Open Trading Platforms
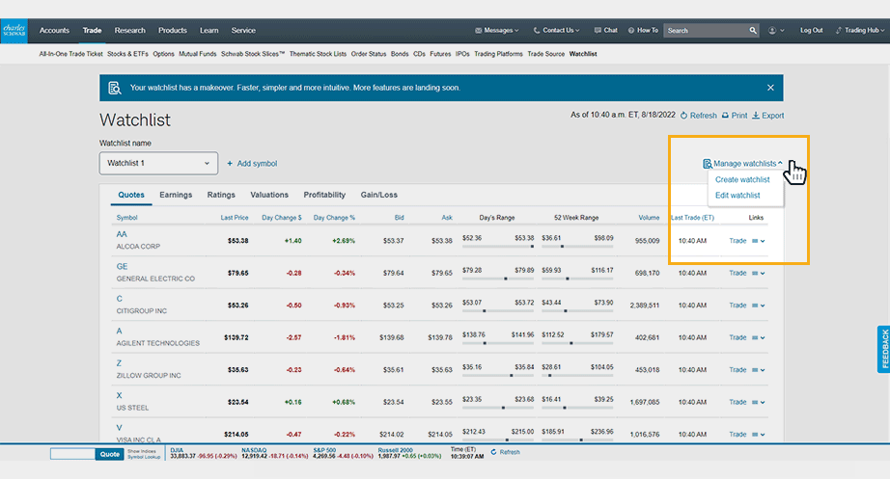The width and height of the screenshot is (890, 479). point(498,54)
